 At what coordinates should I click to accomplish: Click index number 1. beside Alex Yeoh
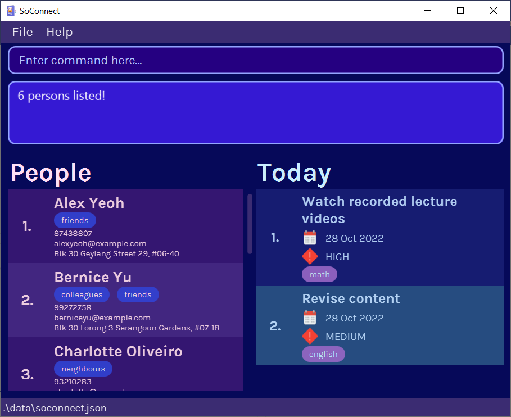click(x=27, y=226)
